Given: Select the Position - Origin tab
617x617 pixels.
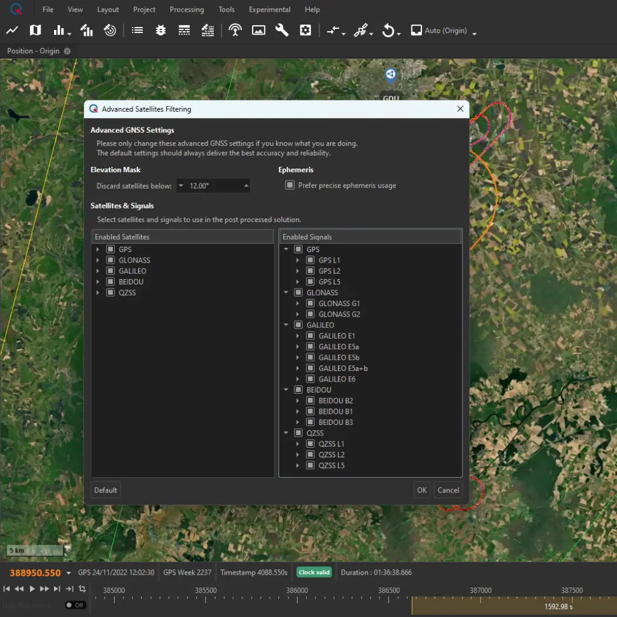Looking at the screenshot, I should [33, 51].
